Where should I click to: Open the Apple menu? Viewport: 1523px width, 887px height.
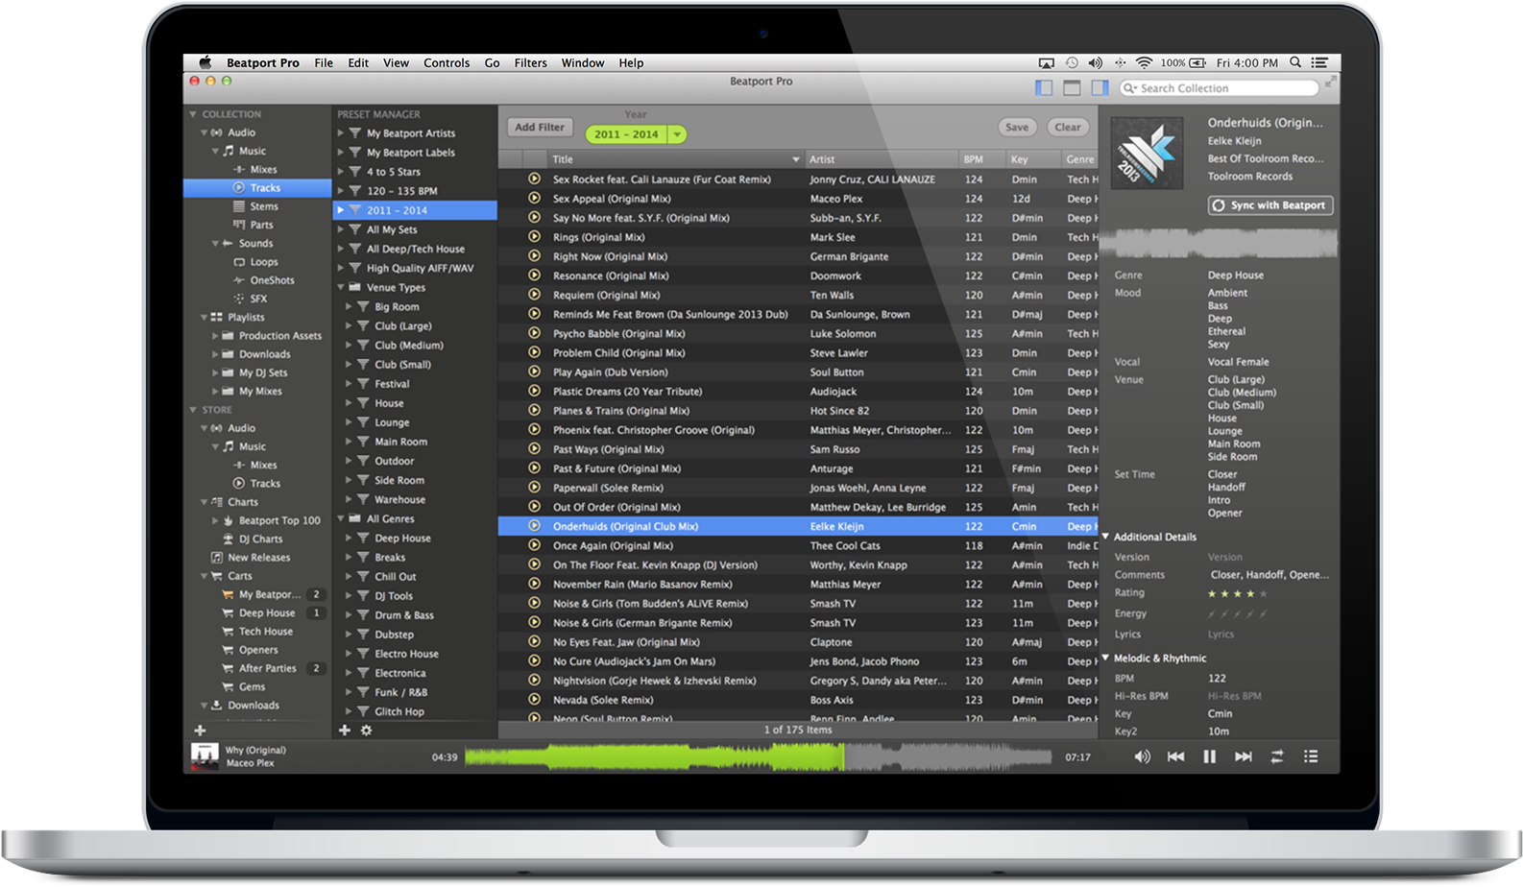tap(205, 62)
